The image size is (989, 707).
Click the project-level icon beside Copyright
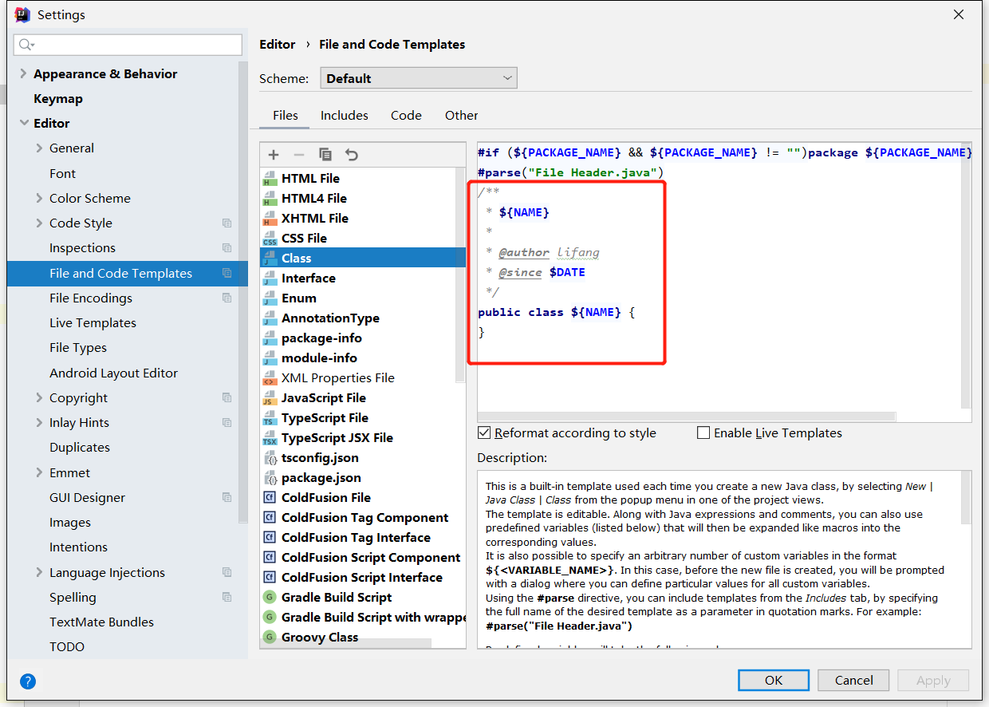pos(227,398)
